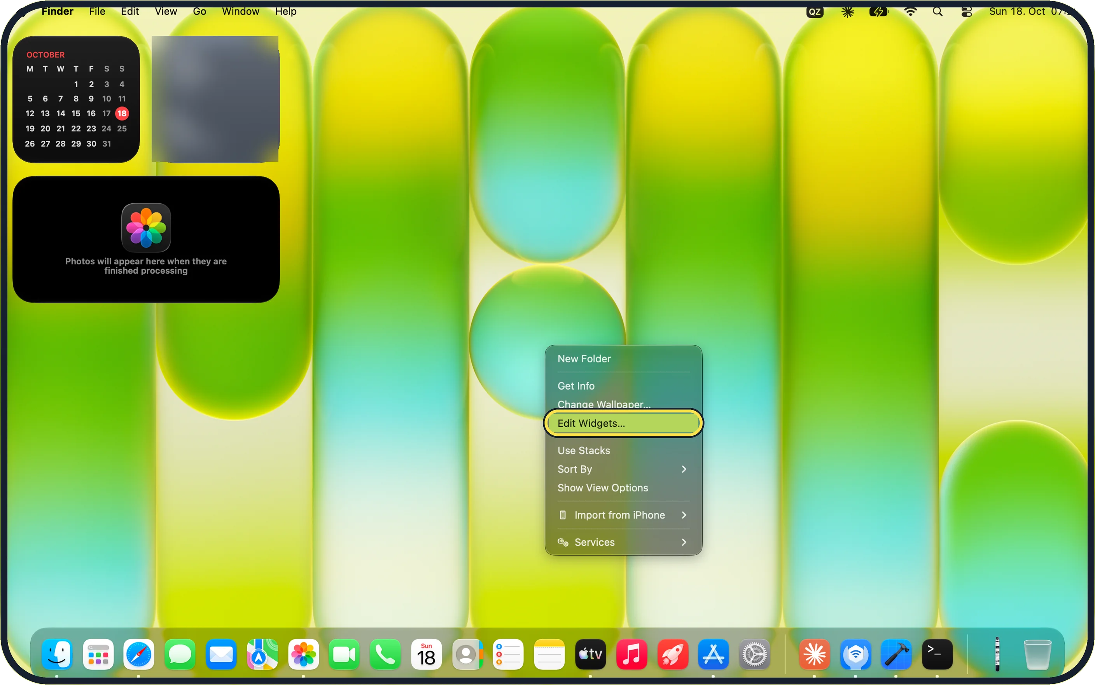Select Change Wallpaper… in the context menu

[623, 404]
